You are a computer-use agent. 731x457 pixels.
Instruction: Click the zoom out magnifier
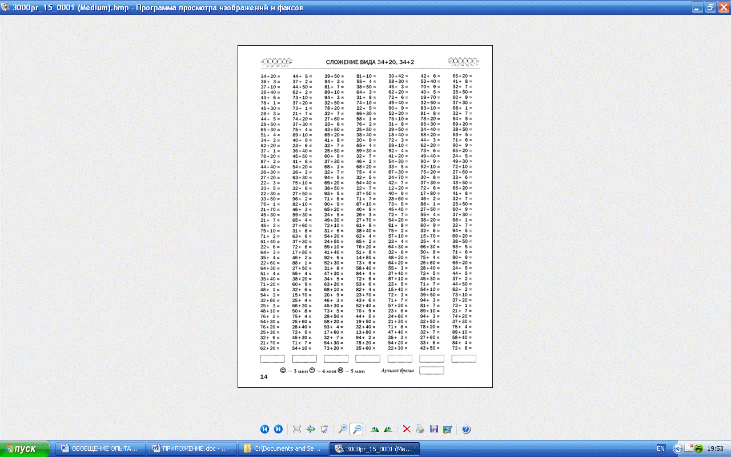[356, 429]
